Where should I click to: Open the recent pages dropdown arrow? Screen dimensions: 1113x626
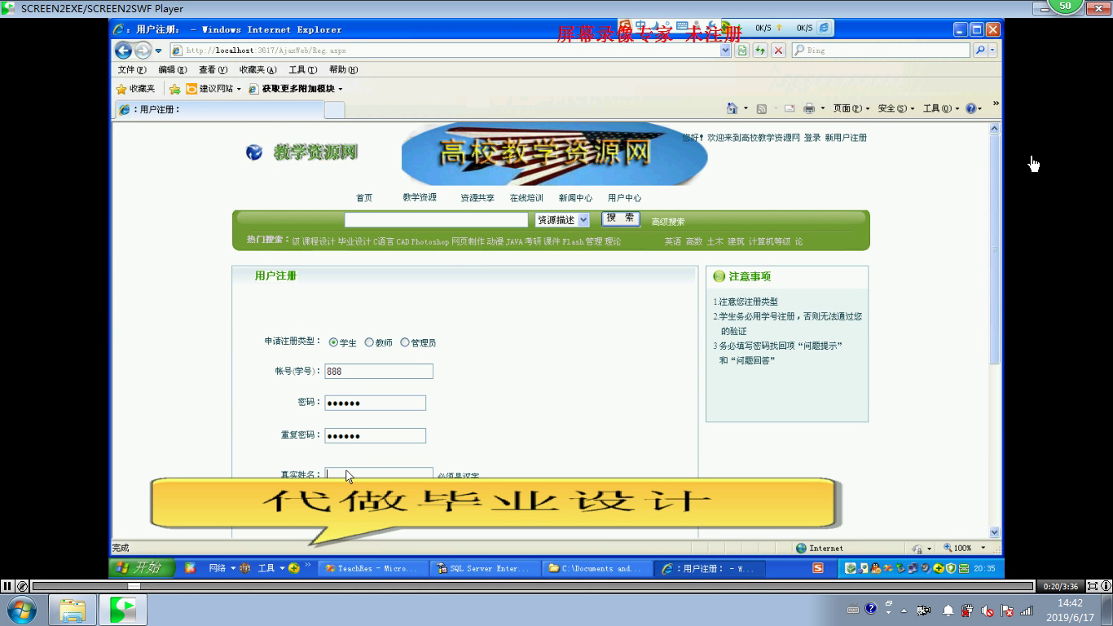159,51
